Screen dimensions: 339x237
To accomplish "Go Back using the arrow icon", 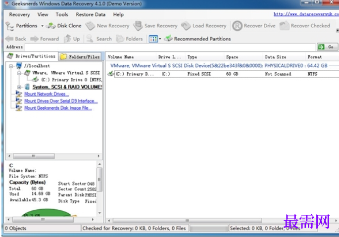I will pos(9,39).
